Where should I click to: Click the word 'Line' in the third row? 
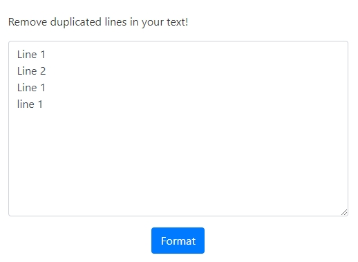27,88
